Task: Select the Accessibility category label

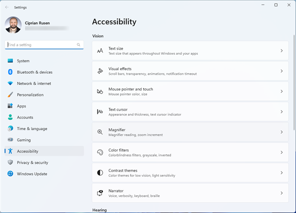Action: 27,151
